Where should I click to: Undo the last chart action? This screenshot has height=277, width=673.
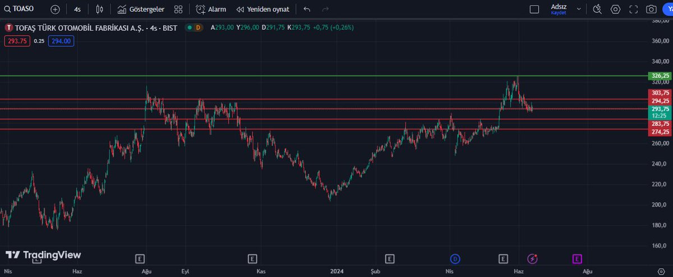tap(307, 10)
